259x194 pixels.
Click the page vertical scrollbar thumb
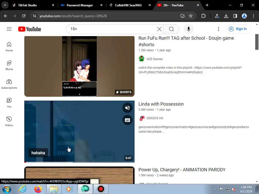coord(257,42)
